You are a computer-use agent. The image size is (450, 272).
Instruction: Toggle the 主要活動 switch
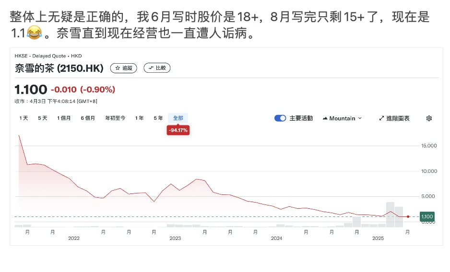[280, 118]
